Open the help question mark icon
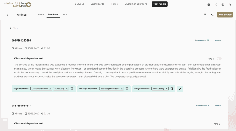The image size is (236, 131). click(x=216, y=5)
